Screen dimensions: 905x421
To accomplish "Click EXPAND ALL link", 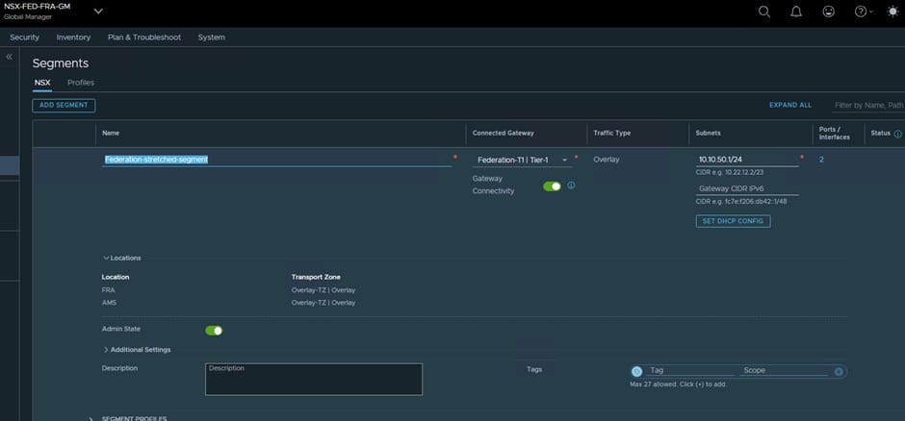I will click(x=790, y=105).
